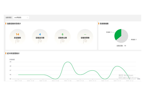Click the shower icon under 设备运行数
Viewport: 145px width, 96px height.
(x=40, y=41)
